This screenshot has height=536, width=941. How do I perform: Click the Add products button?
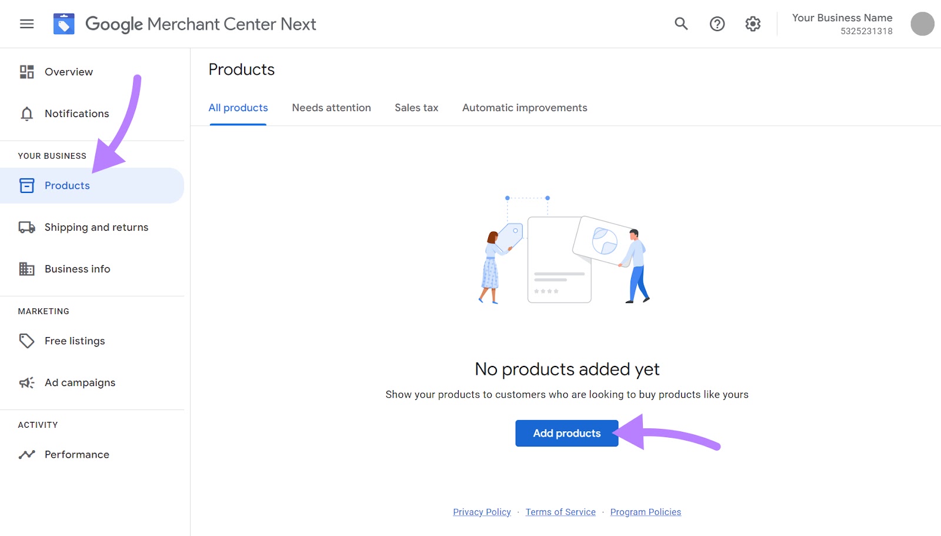566,433
